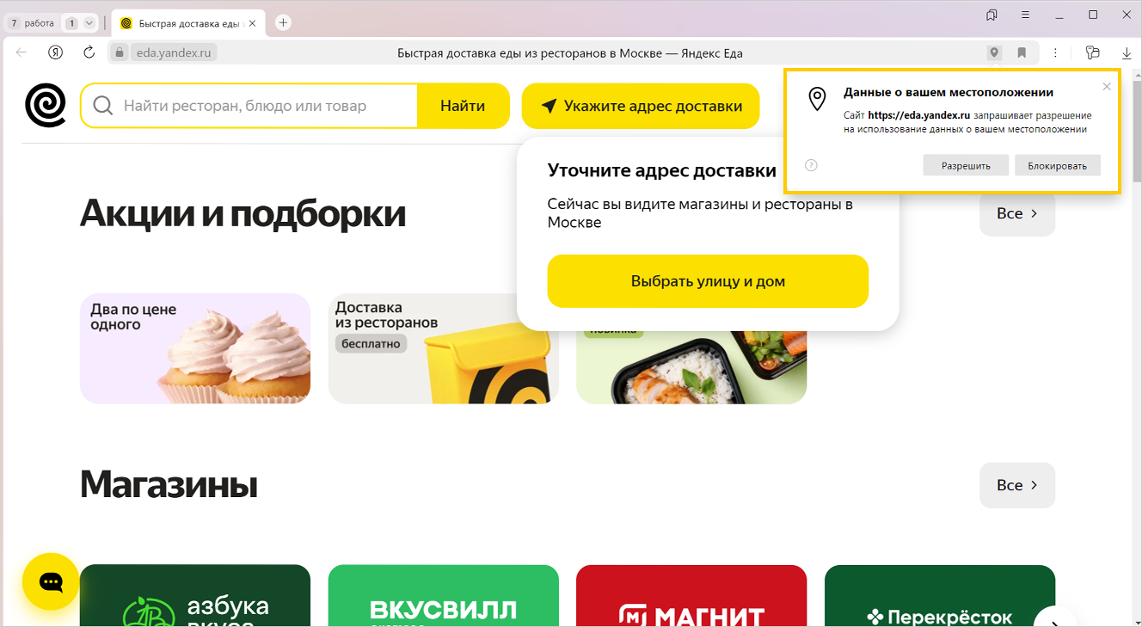
Task: Reload the page with refresh icon
Action: [x=89, y=52]
